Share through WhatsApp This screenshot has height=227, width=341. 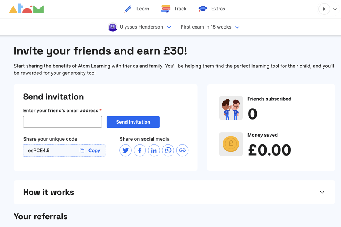click(168, 150)
